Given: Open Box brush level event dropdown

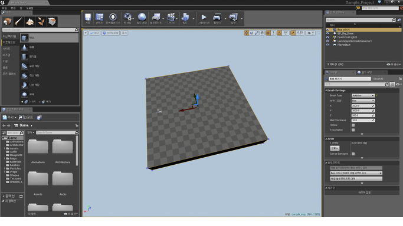Looking at the screenshot, I should 356,173.
